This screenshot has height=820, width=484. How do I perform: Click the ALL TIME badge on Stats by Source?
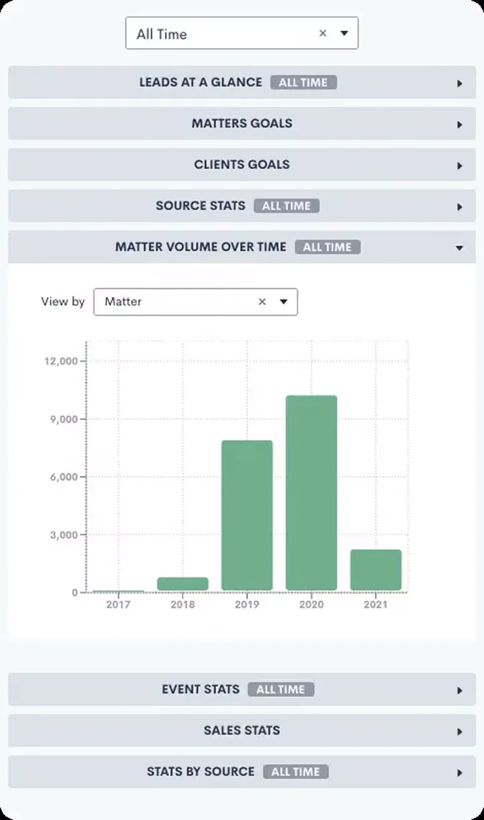pos(296,771)
